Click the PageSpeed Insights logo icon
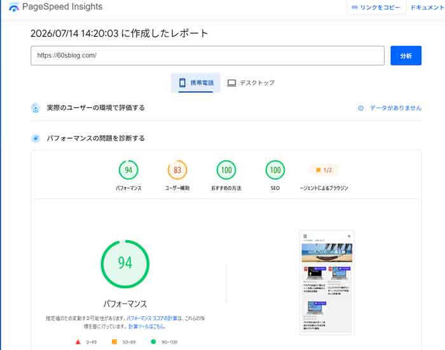Screen dimensions: 445x350 [13, 7]
